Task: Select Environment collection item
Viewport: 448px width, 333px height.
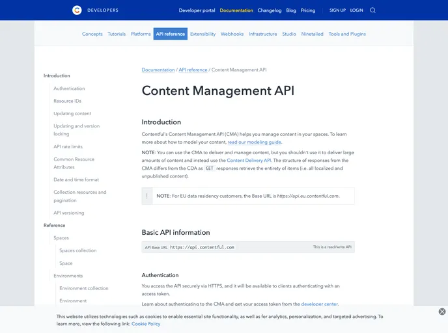Action: point(84,288)
